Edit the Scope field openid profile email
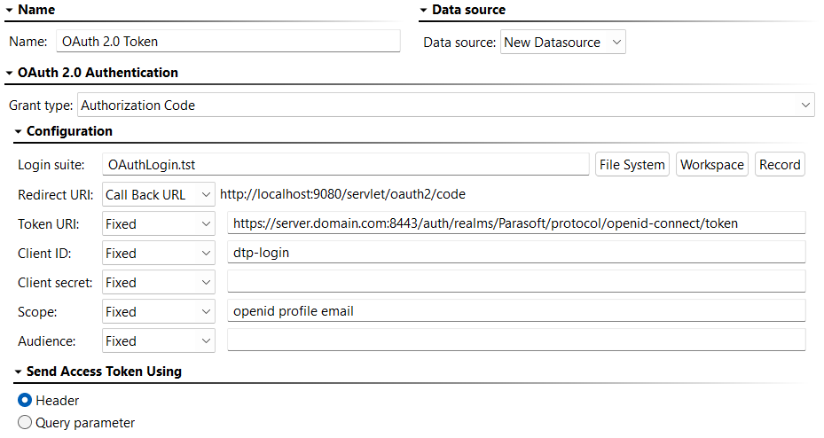 [516, 311]
